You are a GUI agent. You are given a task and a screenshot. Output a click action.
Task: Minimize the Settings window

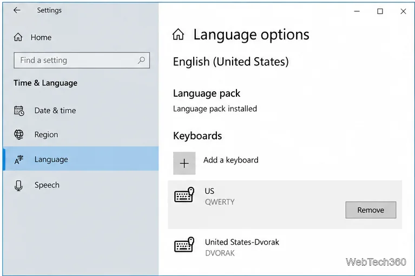click(x=357, y=11)
